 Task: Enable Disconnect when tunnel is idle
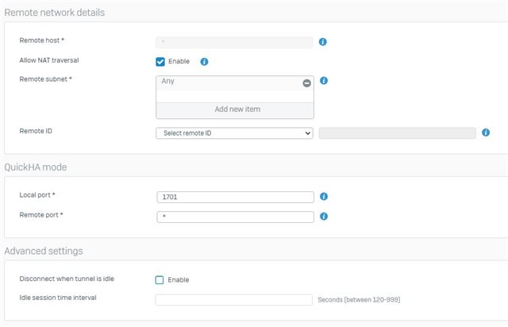coord(160,280)
